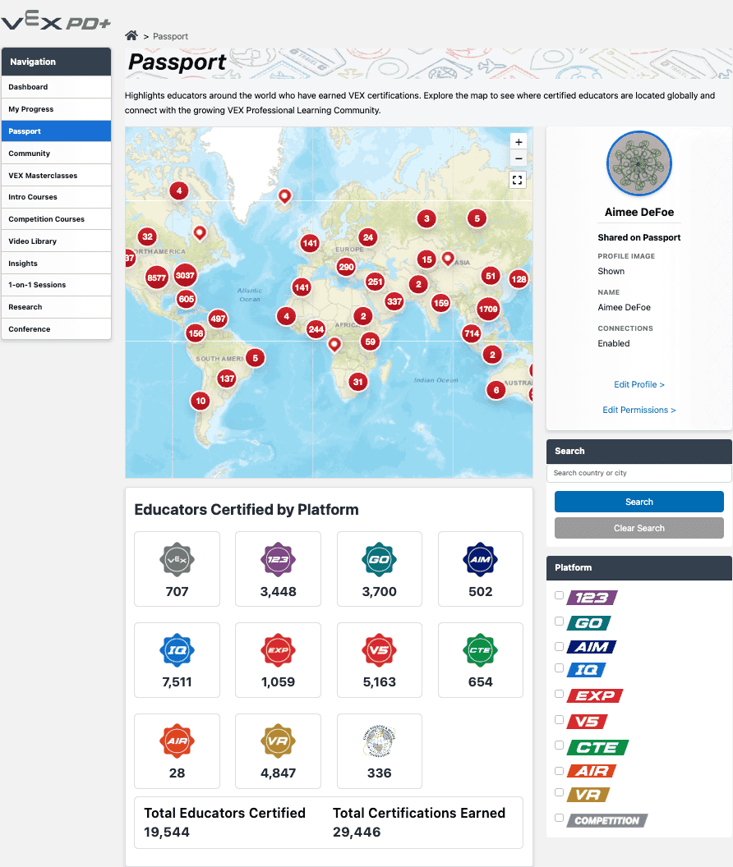The height and width of the screenshot is (867, 733).
Task: Check the V5 platform filter checkbox
Action: point(559,719)
